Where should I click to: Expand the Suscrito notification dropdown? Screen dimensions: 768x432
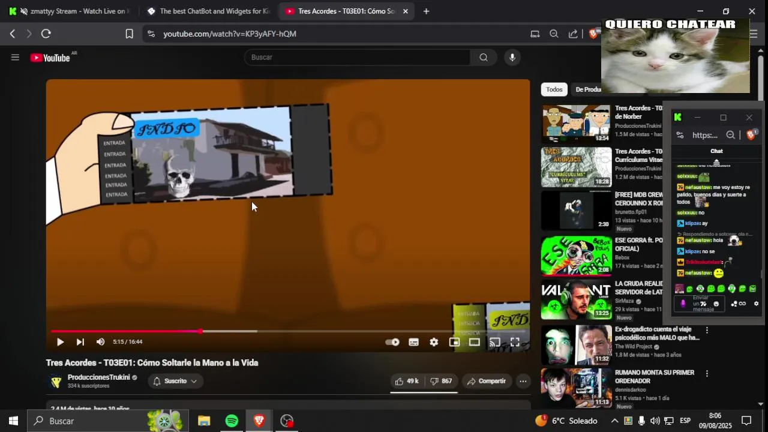point(175,381)
